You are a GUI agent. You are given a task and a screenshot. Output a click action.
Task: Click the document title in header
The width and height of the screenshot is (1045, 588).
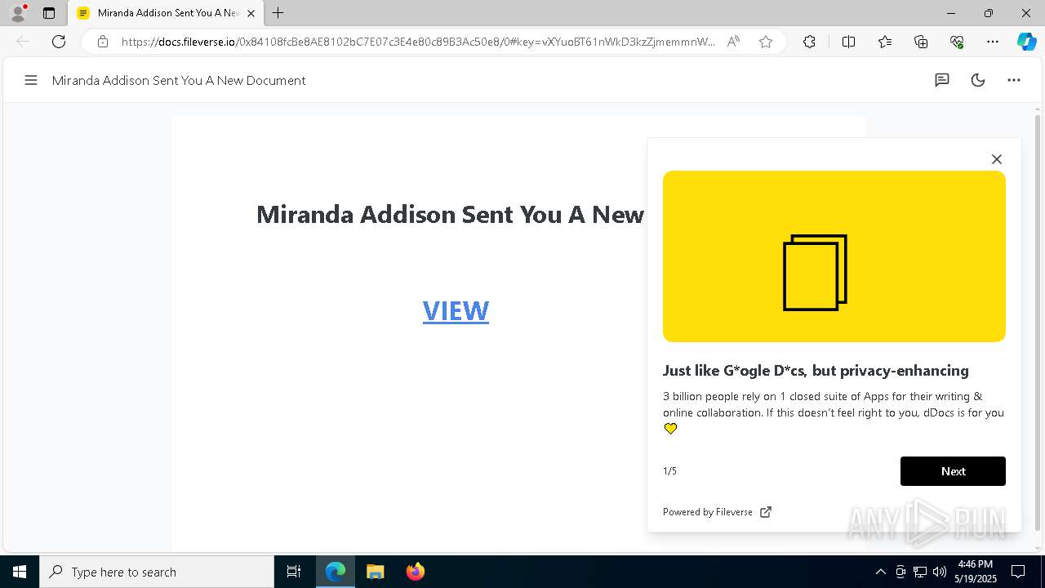179,80
